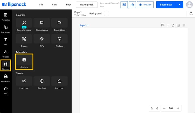Lock the page with padlock icon
The width and height of the screenshot is (195, 113).
tap(173, 25)
